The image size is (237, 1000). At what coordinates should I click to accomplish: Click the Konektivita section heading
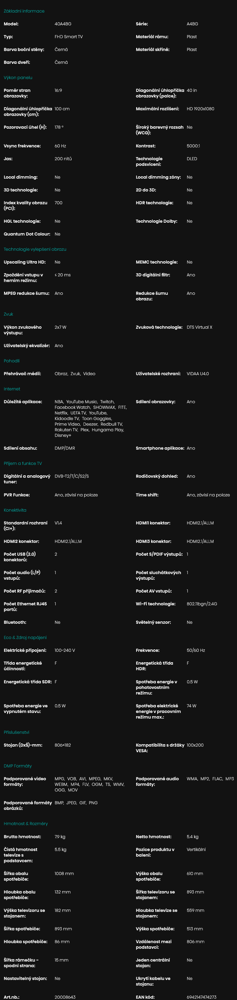tap(15, 510)
